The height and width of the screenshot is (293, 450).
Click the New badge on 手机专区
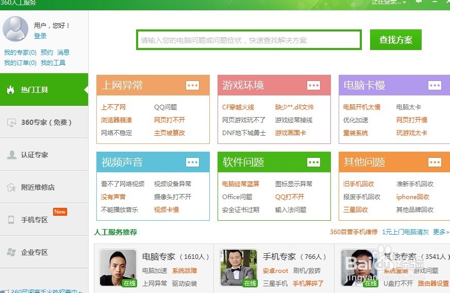(x=60, y=211)
